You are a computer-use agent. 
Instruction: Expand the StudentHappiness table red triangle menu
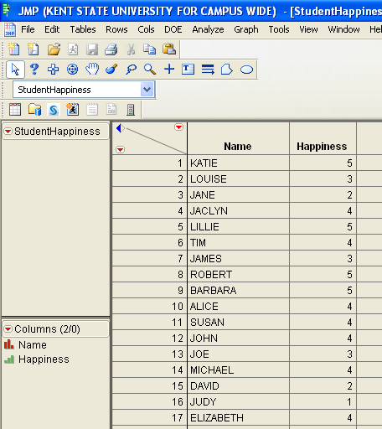point(8,131)
